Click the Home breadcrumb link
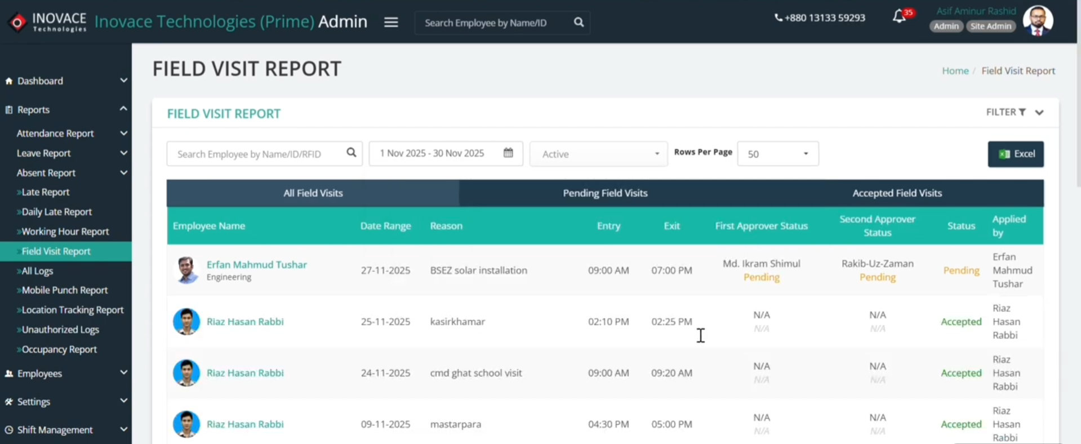 pyautogui.click(x=955, y=71)
